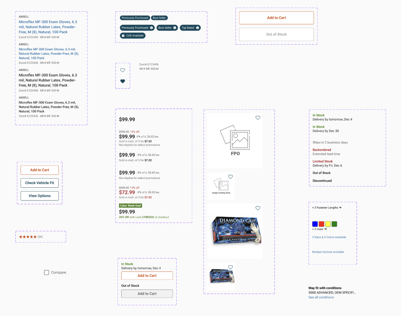
Task: Favorite the large FPO placeholder image via heart
Action: 258,118
